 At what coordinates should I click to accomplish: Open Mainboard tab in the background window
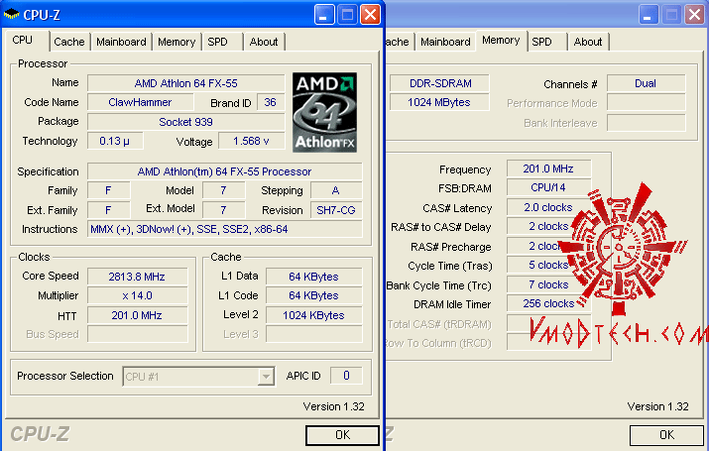(445, 42)
